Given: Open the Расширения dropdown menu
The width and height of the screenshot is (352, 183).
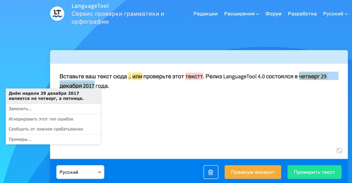Looking at the screenshot, I should coord(242,14).
